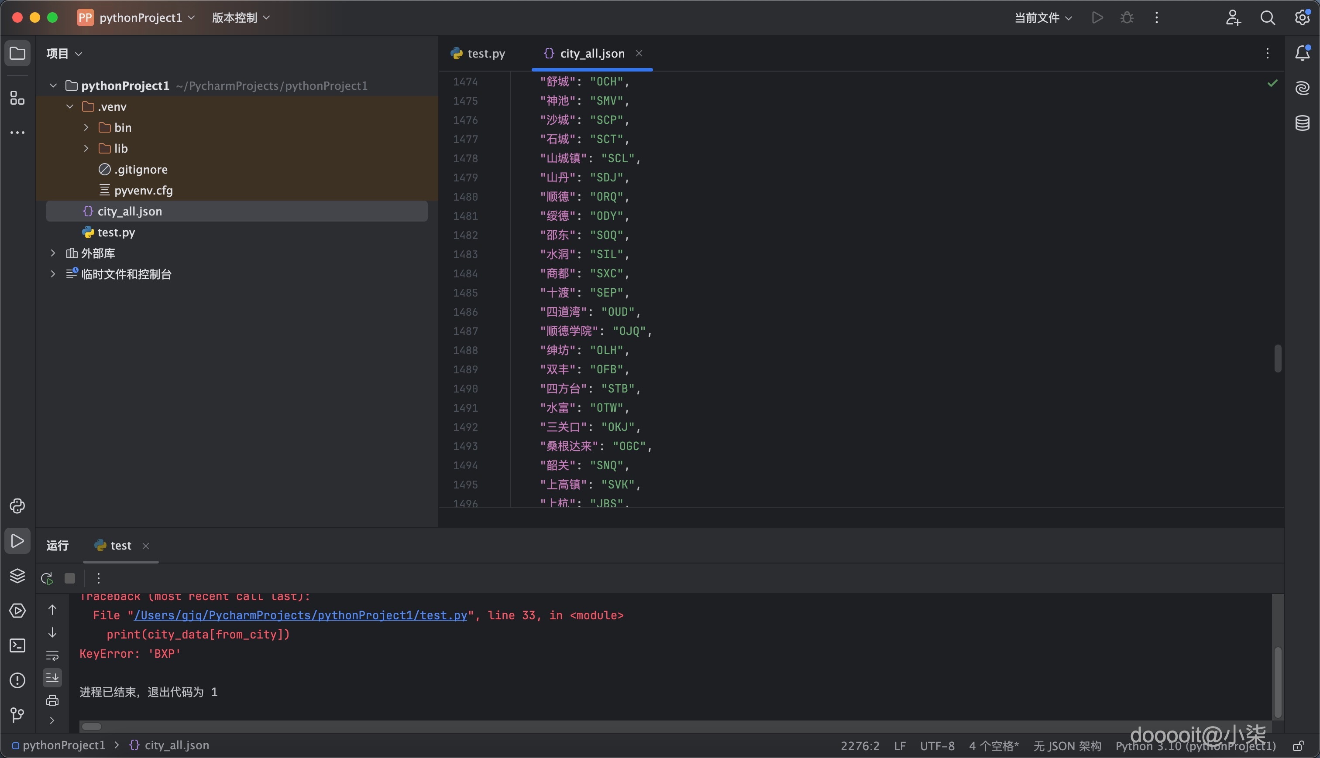Click the AI Assistant spiral icon
This screenshot has width=1320, height=758.
pos(1302,88)
